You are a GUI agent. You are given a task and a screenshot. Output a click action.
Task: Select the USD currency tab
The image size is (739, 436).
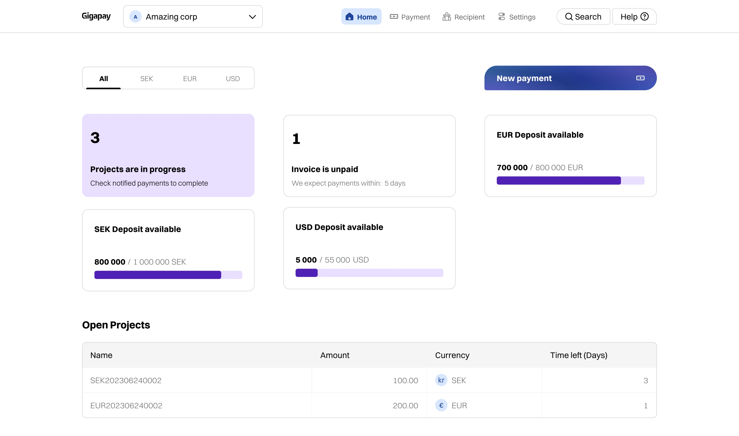(x=233, y=78)
